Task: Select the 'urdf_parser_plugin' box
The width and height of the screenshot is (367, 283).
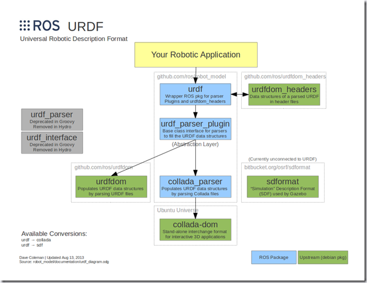Action: click(195, 129)
